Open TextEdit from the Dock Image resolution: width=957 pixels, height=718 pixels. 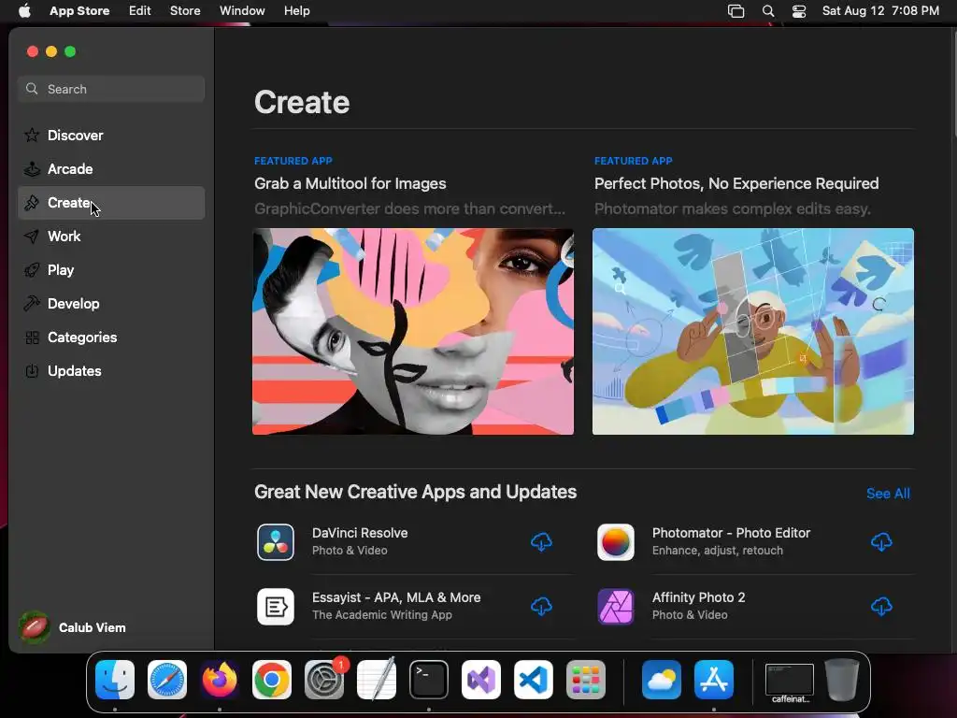tap(377, 680)
